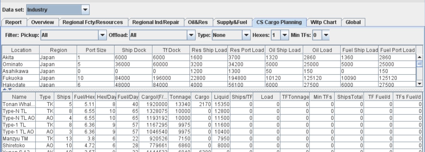Select the Type-N TL AO ship row
The height and width of the screenshot is (152, 425).
point(212,118)
